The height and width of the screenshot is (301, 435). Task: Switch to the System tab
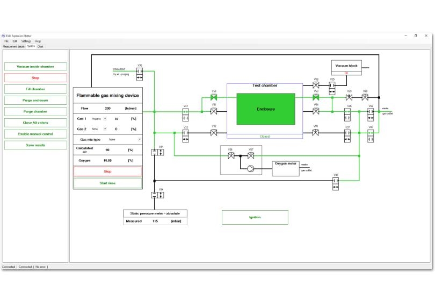(x=31, y=46)
